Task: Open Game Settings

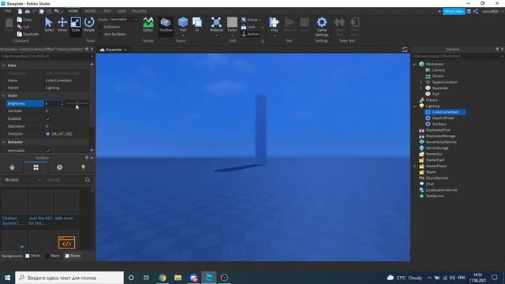Action: [322, 26]
